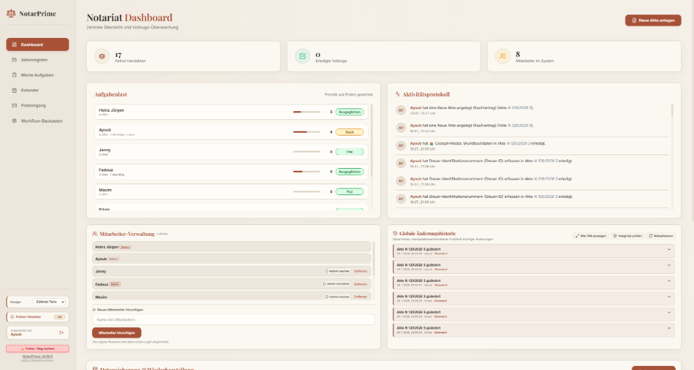Click the Ausgeglichen badge for Fadoua
This screenshot has height=370, width=694.
[350, 171]
